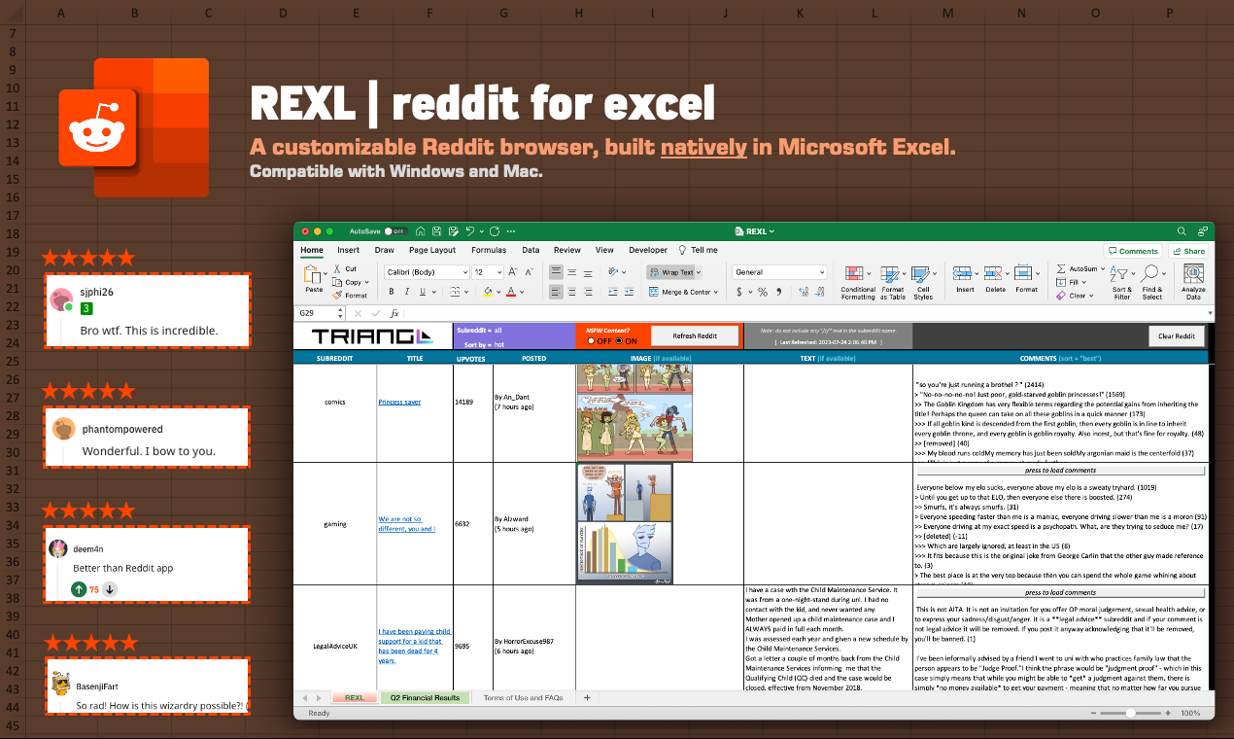
Task: Switch to the Q2 Financial Results sheet tab
Action: [425, 697]
